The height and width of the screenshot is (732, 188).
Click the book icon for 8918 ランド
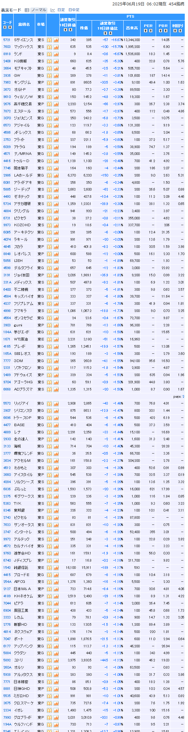click(x=50, y=54)
